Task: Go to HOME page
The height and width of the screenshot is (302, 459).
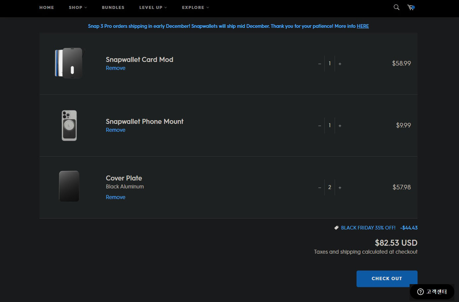Action: click(47, 7)
